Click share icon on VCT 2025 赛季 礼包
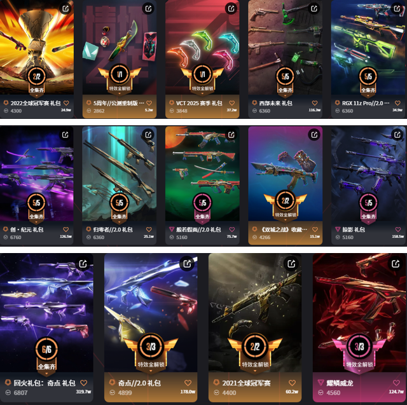 point(231,8)
